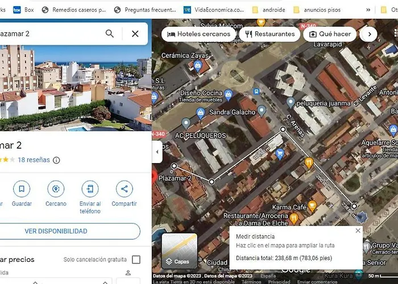Click Enviar al teléfono icon
This screenshot has width=398, height=284.
[90, 189]
